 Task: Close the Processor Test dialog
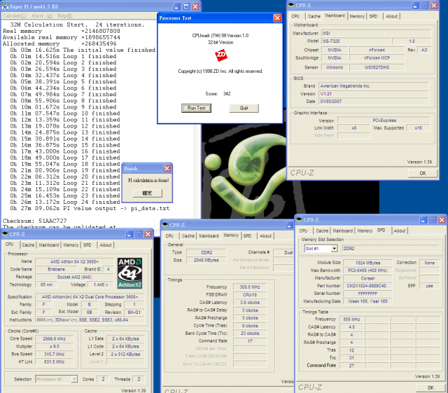[x=277, y=18]
